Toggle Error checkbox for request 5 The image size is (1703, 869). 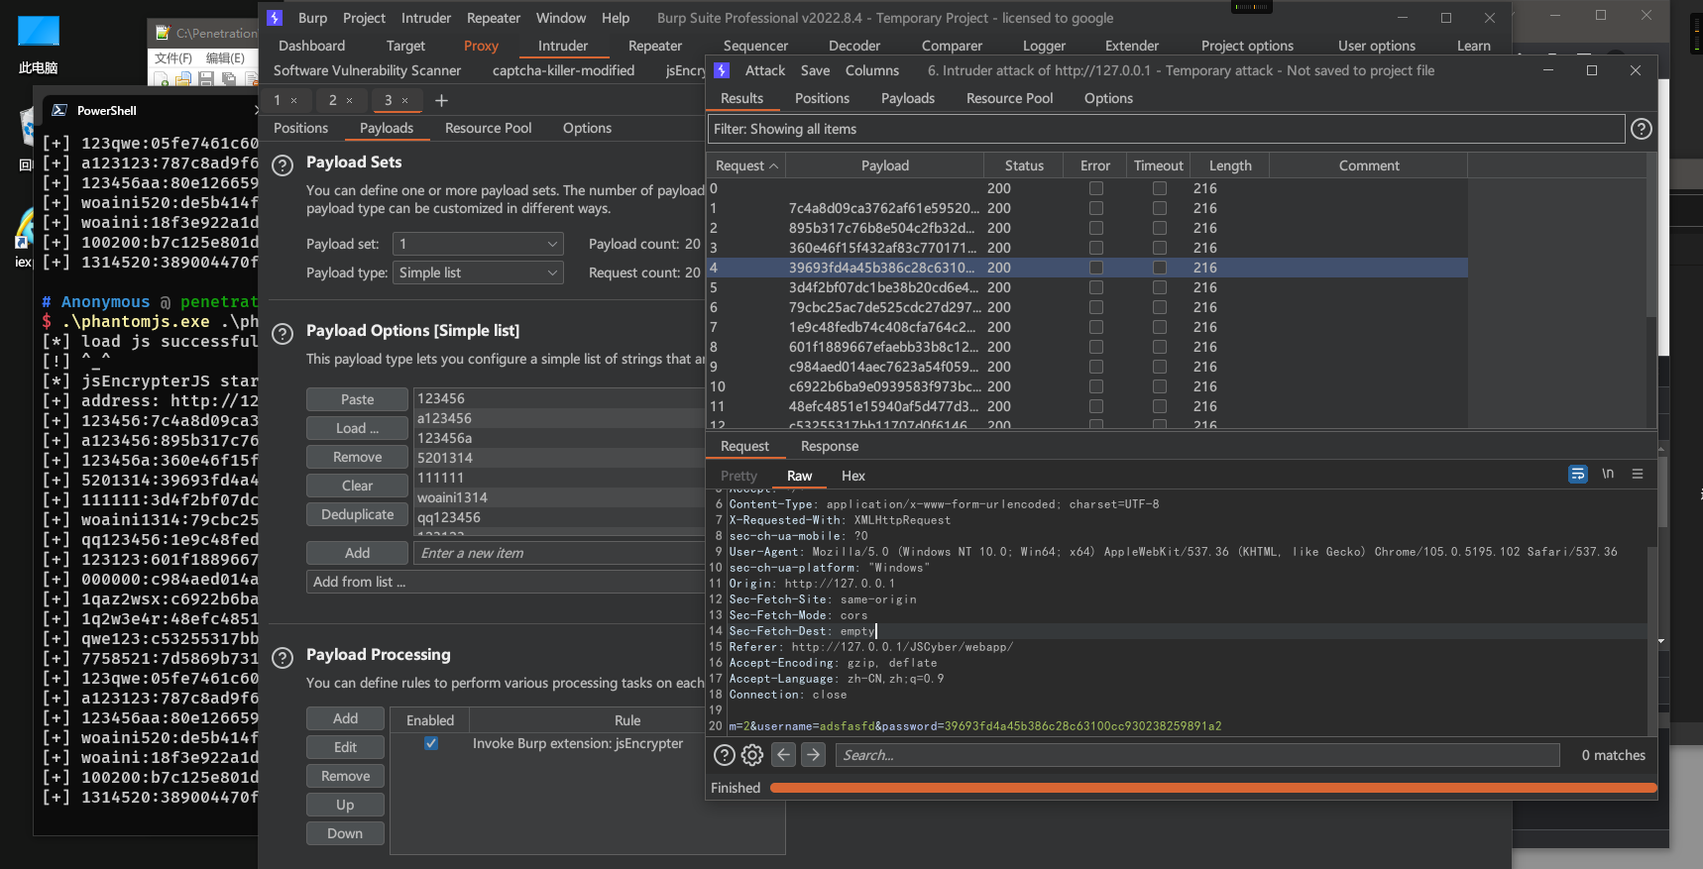[1095, 287]
